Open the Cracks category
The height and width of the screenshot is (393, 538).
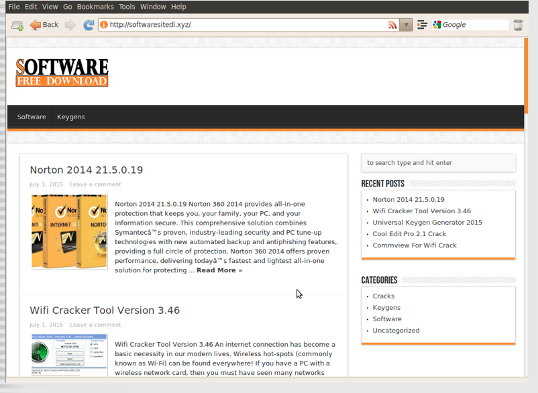pos(383,296)
